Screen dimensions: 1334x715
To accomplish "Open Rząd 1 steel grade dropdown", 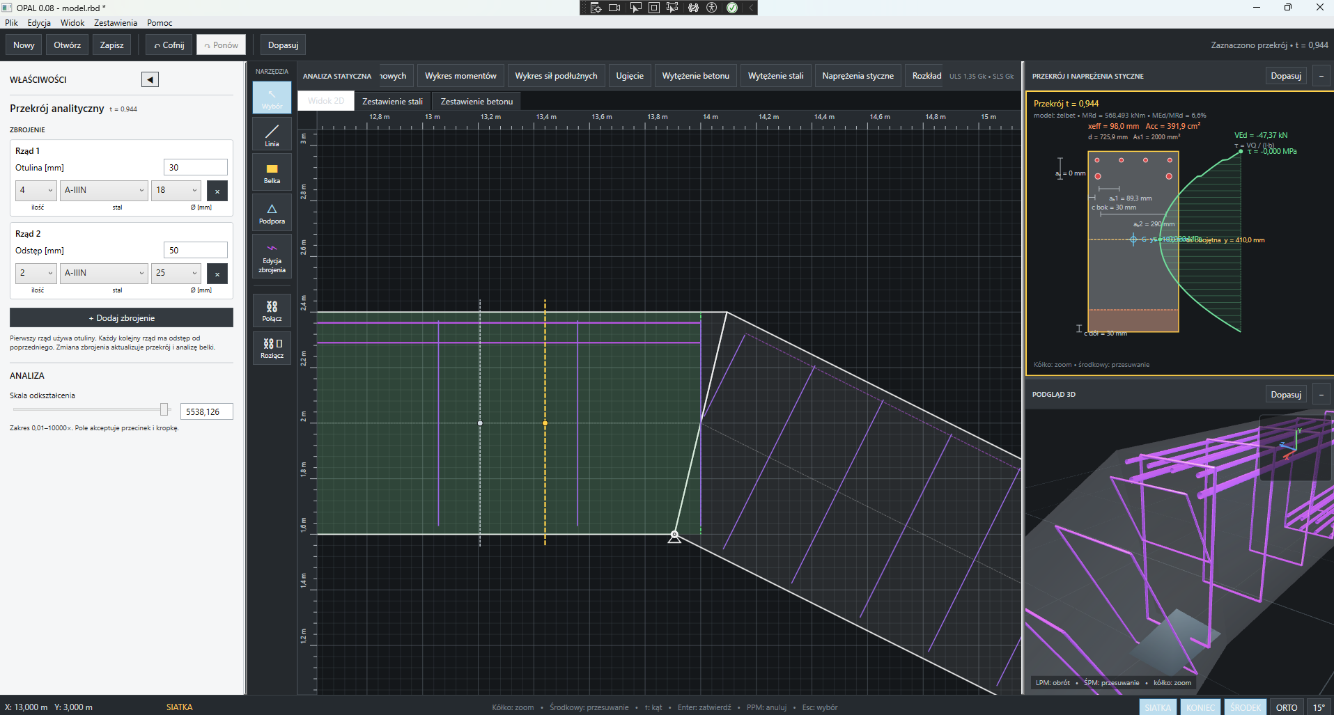I will click(x=104, y=190).
